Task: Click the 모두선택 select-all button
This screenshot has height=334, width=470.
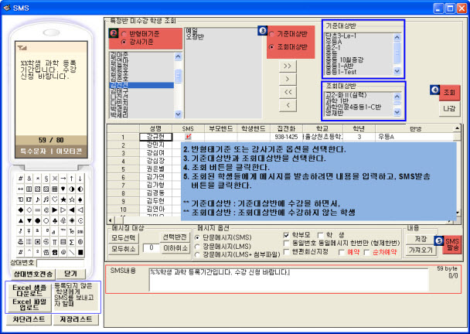Action: (123, 237)
